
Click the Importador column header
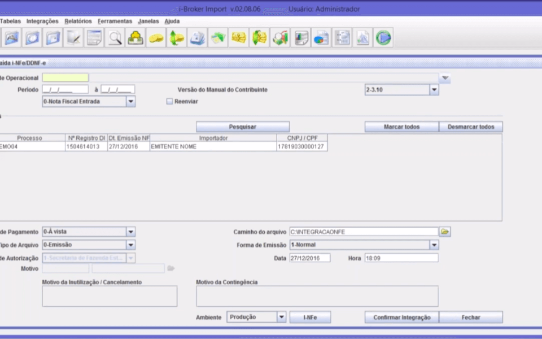pyautogui.click(x=213, y=138)
